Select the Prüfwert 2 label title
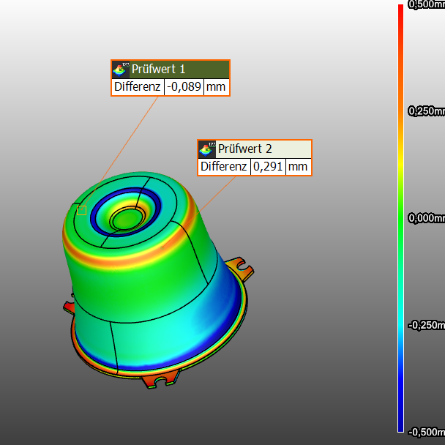 pos(245,149)
